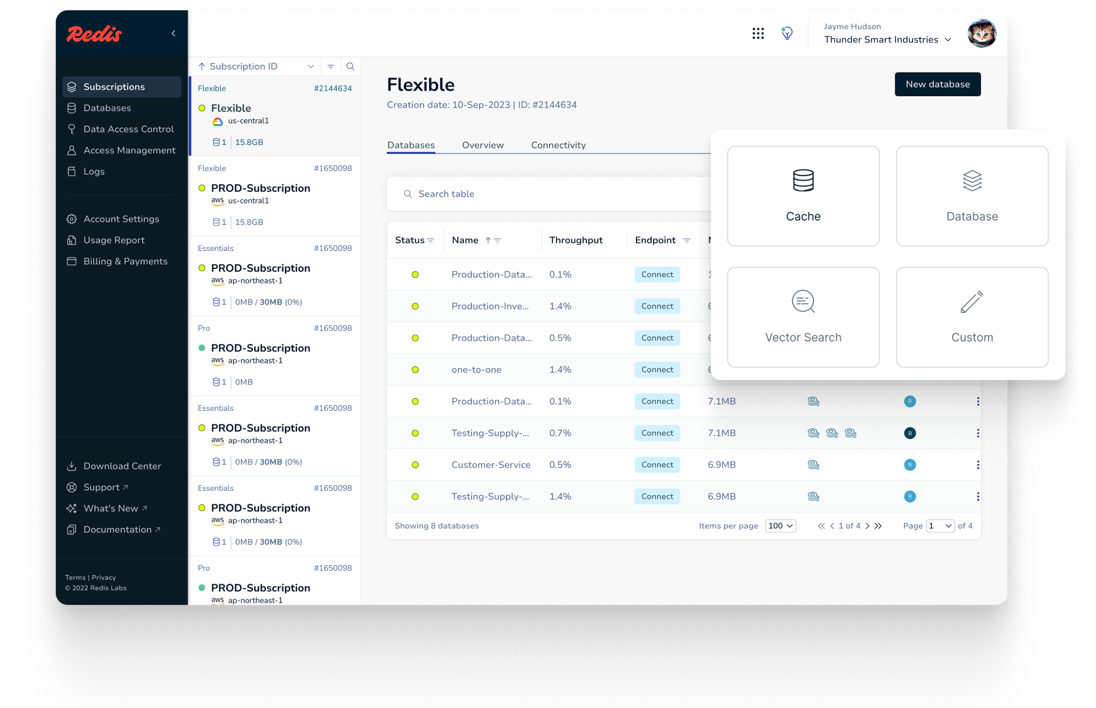Filter the Endpoint column
Viewport: 1096px width, 708px height.
(686, 241)
